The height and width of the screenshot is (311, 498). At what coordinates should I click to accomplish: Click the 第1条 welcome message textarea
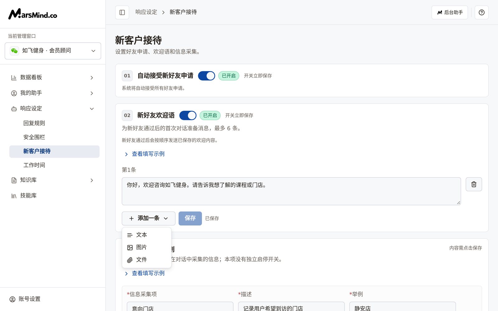(x=291, y=191)
